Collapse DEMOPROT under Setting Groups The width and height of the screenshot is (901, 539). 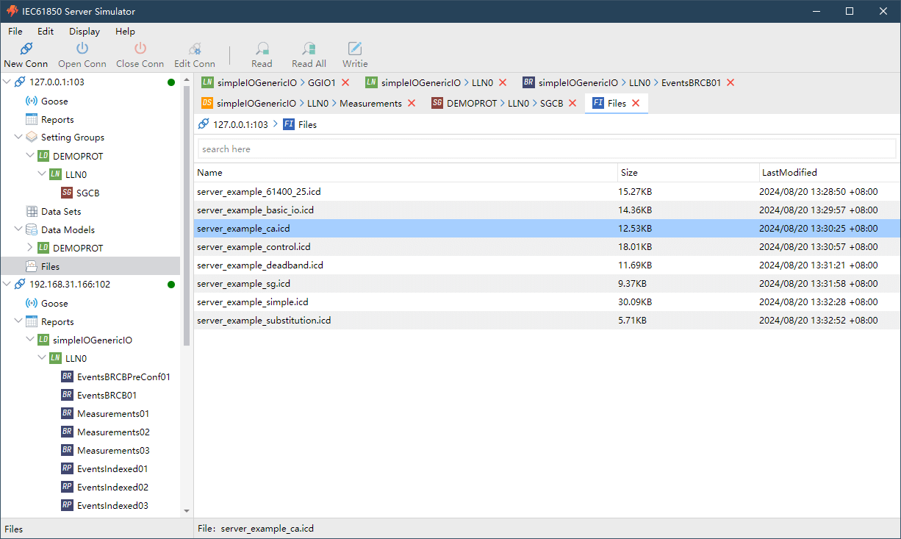coord(30,156)
